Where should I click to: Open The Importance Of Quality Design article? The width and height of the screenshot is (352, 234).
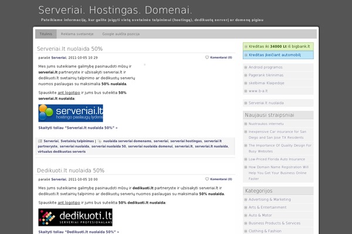click(x=280, y=148)
